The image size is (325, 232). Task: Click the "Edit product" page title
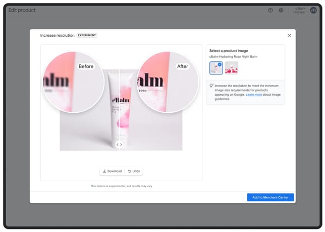[22, 10]
